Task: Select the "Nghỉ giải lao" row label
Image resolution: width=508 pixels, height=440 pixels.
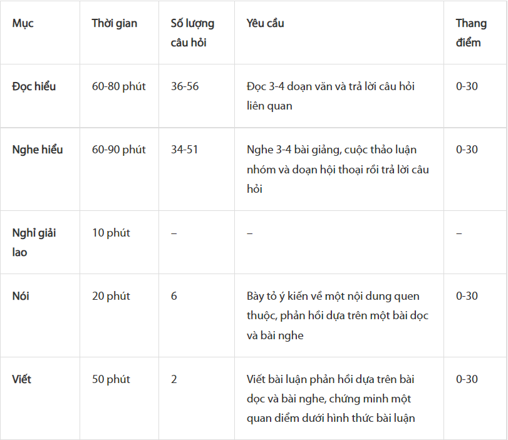Action: [x=34, y=242]
